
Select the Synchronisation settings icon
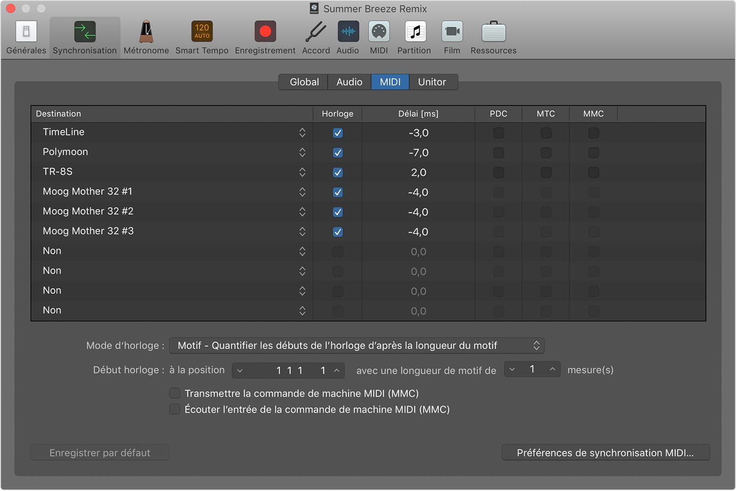tap(85, 38)
